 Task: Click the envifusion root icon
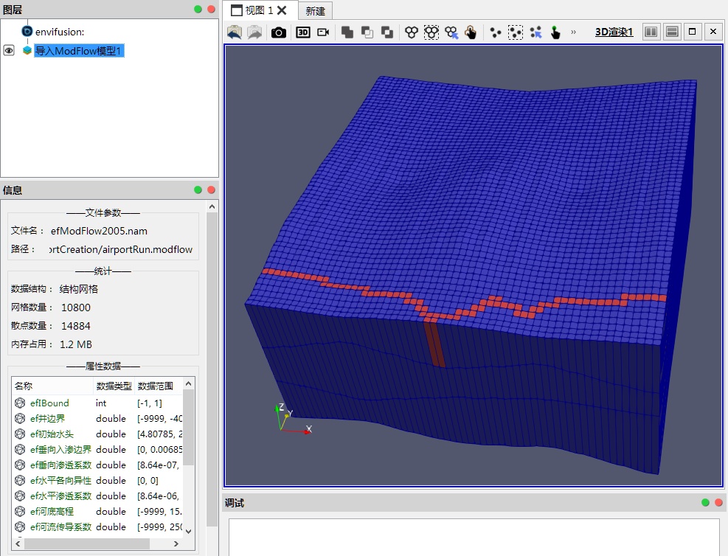pyautogui.click(x=27, y=31)
